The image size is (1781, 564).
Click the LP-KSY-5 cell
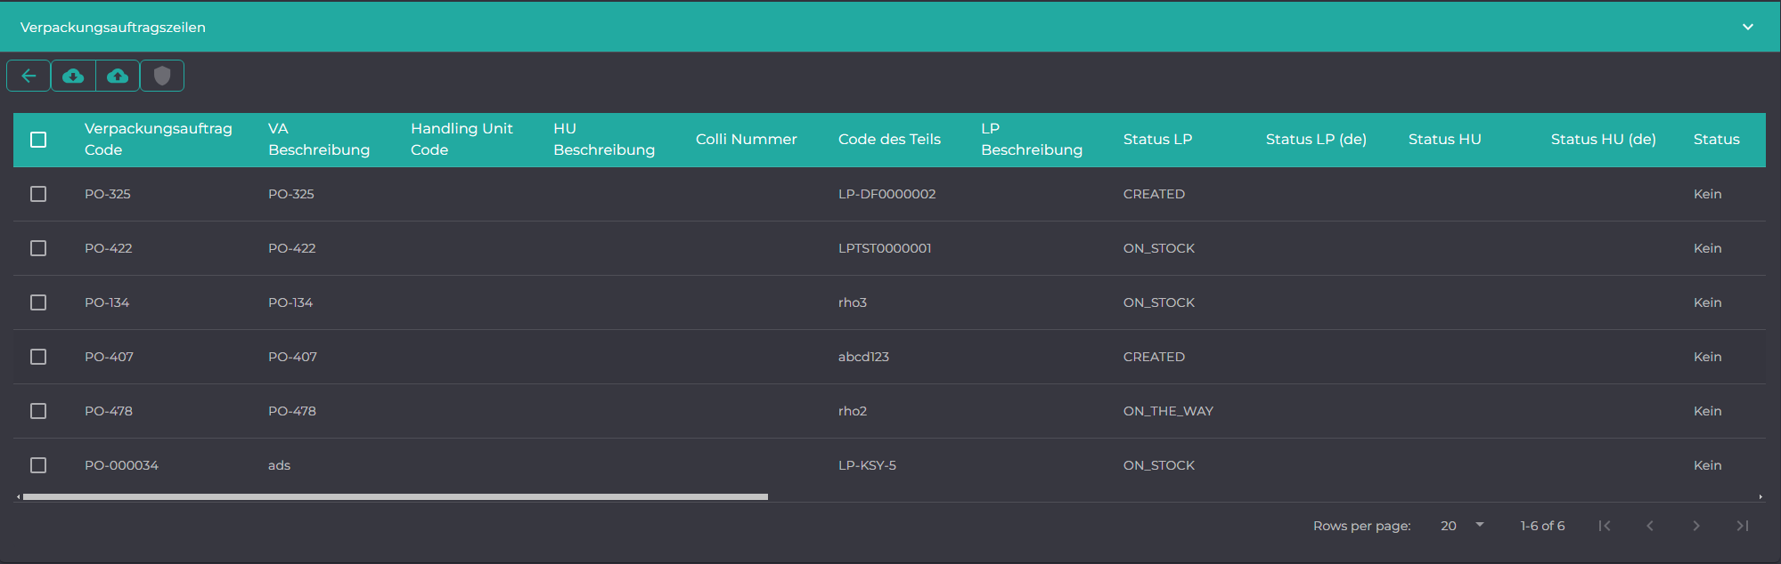[x=867, y=465]
